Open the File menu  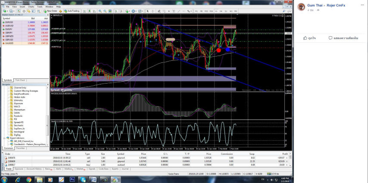[7, 7]
